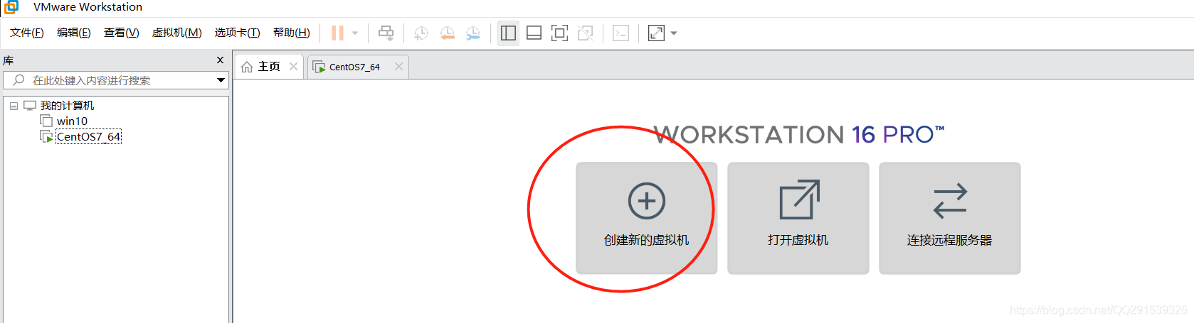Open the 虚拟机(M) menu
Screen dimensions: 1194x323
[x=177, y=33]
